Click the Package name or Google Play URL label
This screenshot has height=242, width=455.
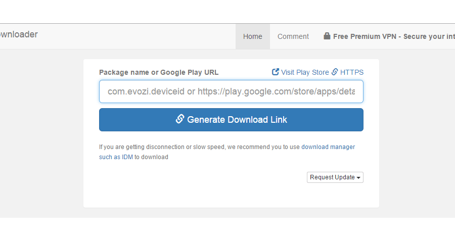pyautogui.click(x=159, y=72)
